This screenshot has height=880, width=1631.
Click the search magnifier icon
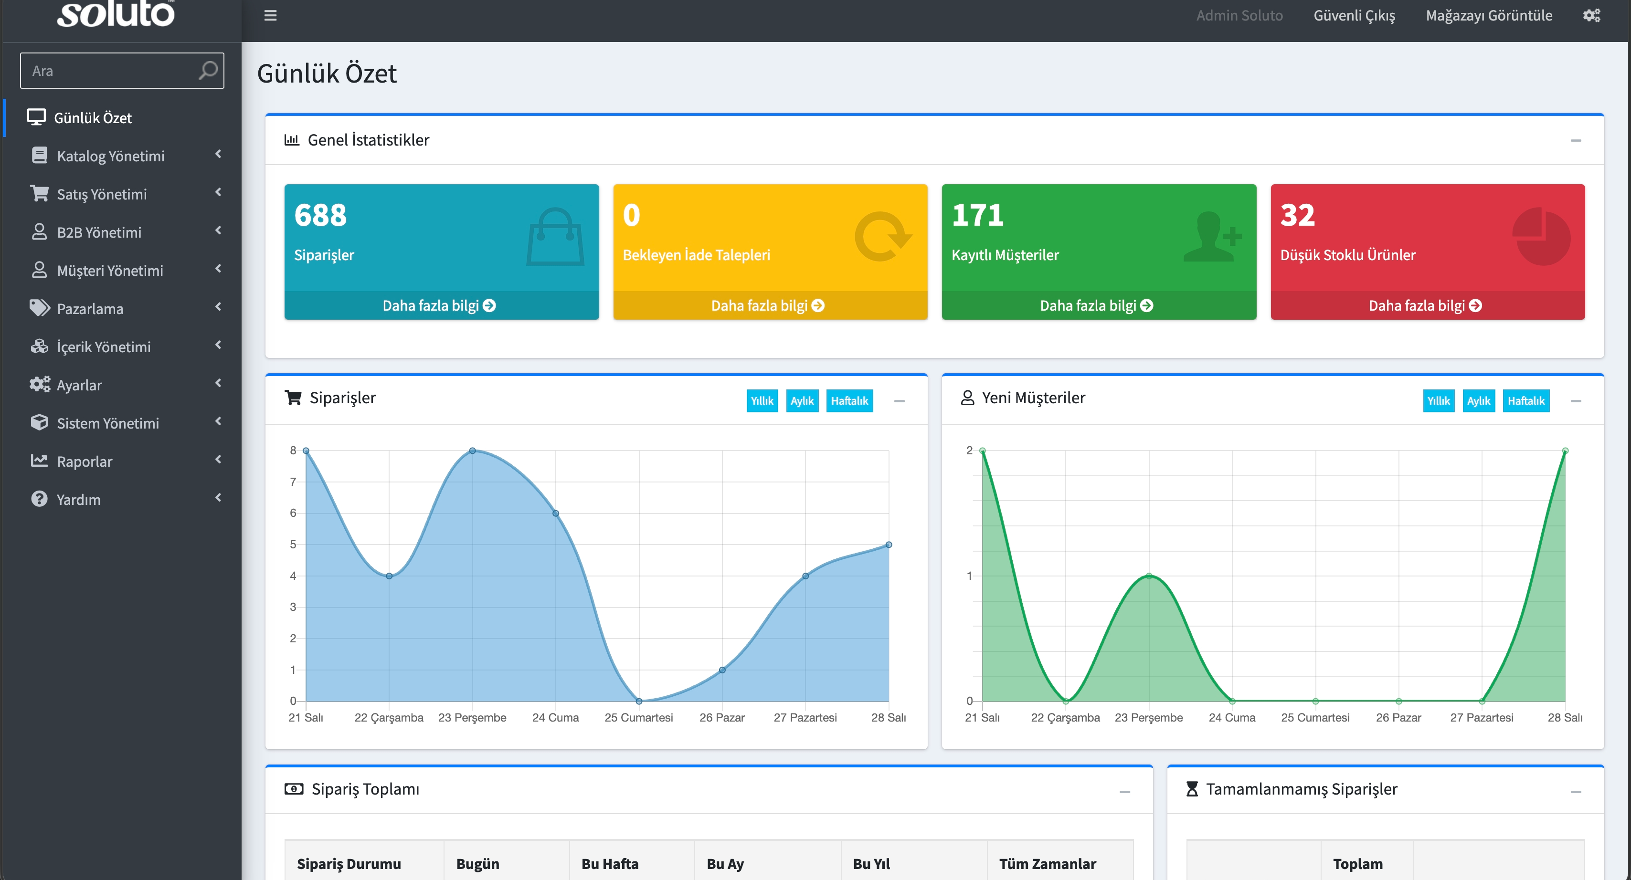point(208,70)
